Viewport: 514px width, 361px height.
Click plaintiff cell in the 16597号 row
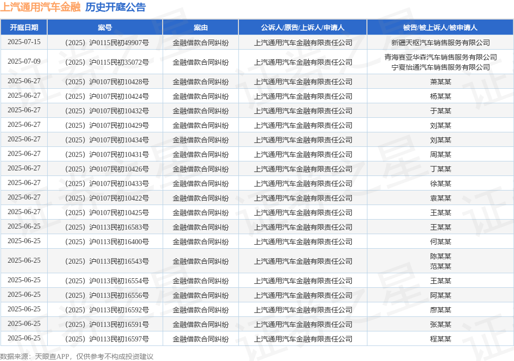pyautogui.click(x=303, y=339)
